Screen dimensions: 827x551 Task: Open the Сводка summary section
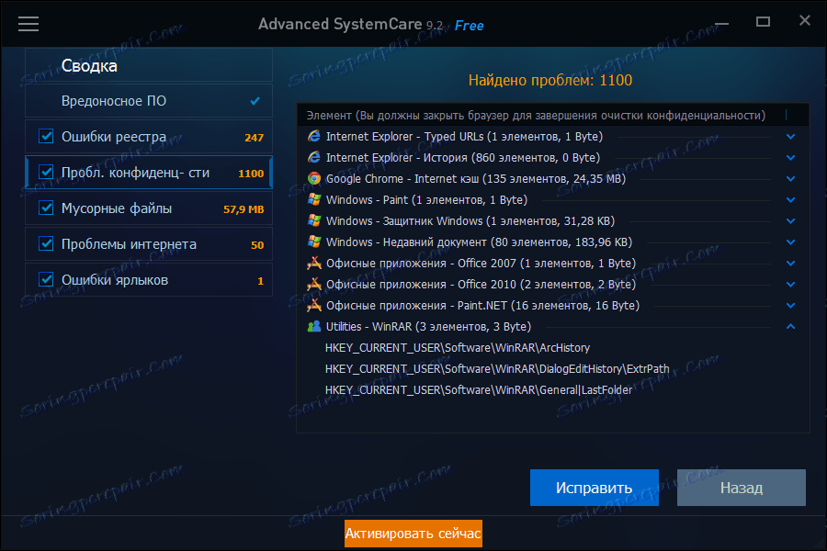click(x=149, y=65)
